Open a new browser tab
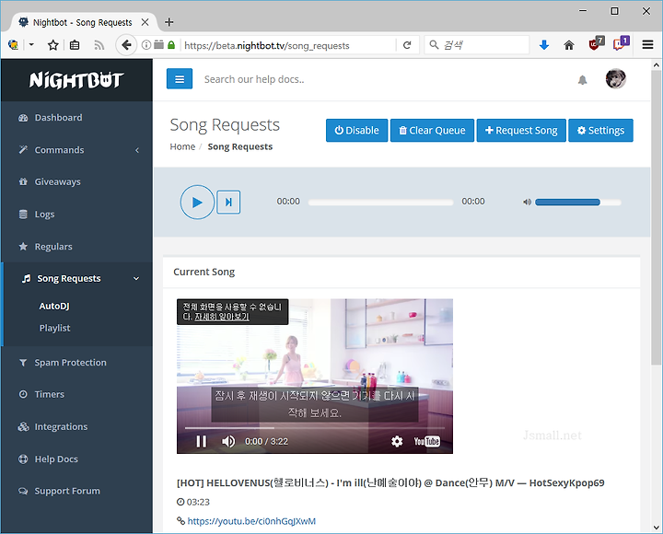 click(x=169, y=22)
